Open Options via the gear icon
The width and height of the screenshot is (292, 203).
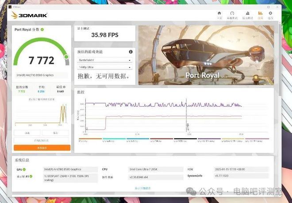270,15
